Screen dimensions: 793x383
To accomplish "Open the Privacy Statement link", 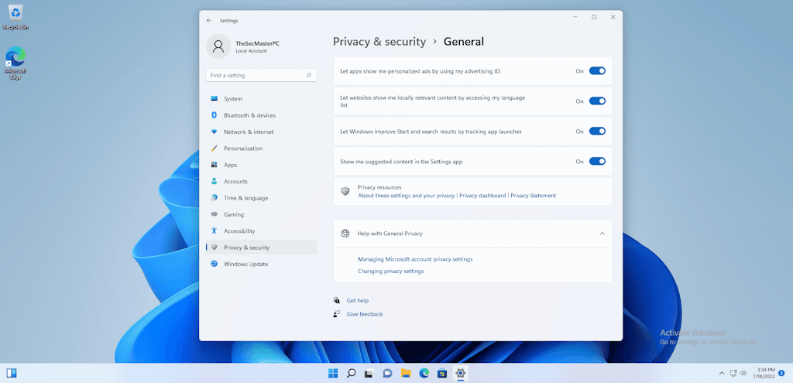I will tap(533, 196).
